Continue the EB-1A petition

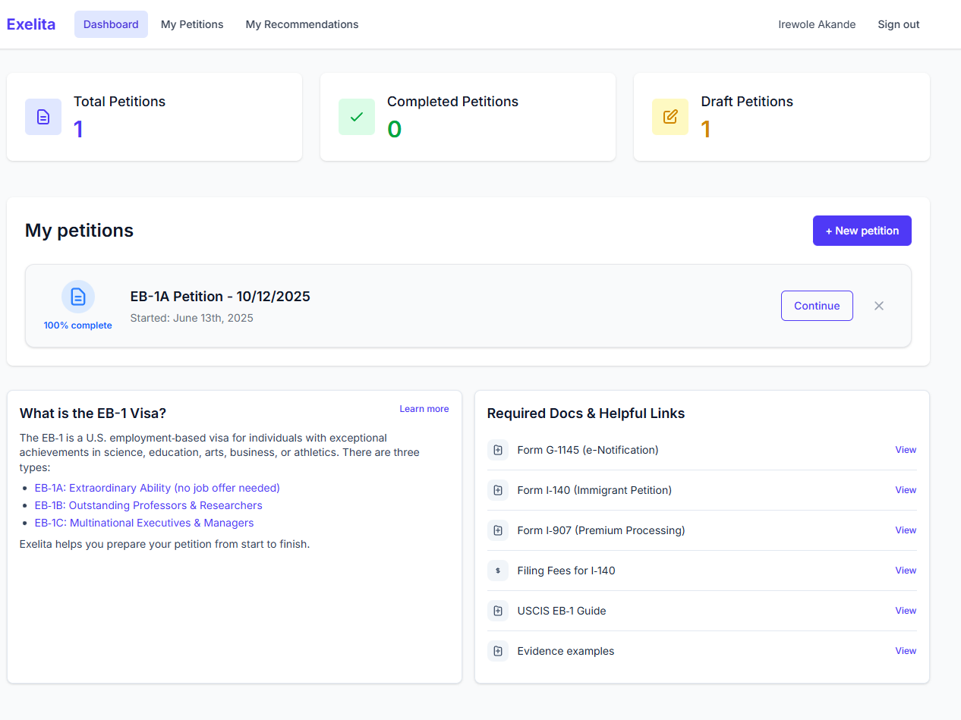tap(817, 305)
